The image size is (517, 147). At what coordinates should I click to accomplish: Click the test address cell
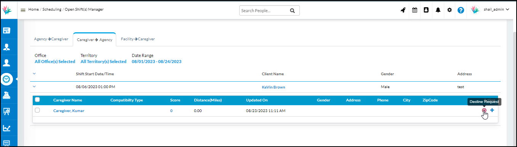[x=461, y=87]
